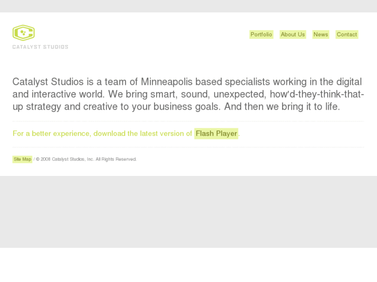Click the phrase "how'd-they-think-that-up" in the intro

311,95
